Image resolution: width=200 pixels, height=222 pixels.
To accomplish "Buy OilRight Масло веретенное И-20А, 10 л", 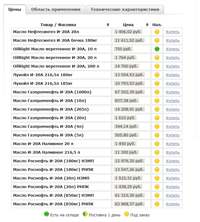I will click(173, 49).
